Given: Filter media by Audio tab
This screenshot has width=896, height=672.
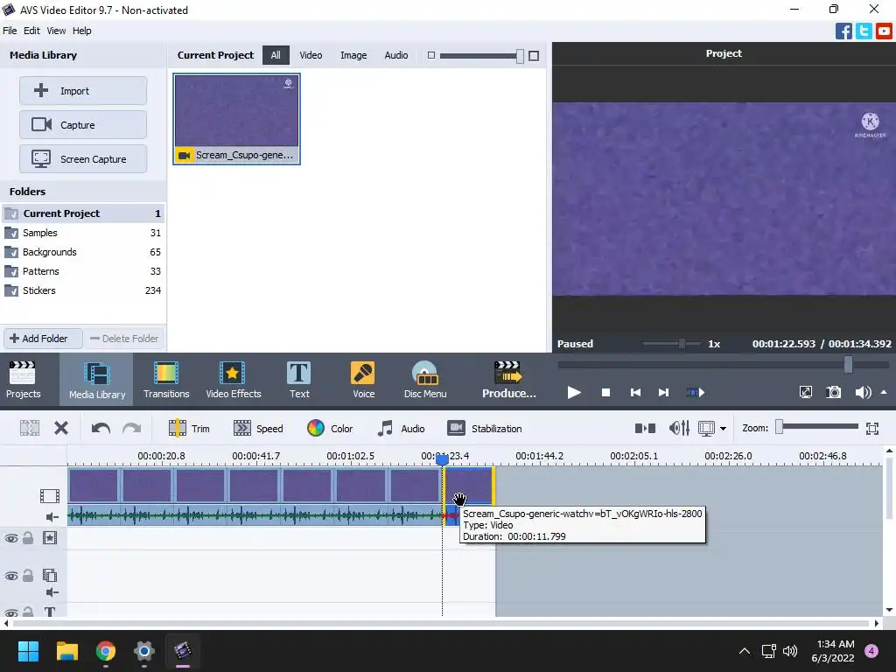Looking at the screenshot, I should (396, 55).
